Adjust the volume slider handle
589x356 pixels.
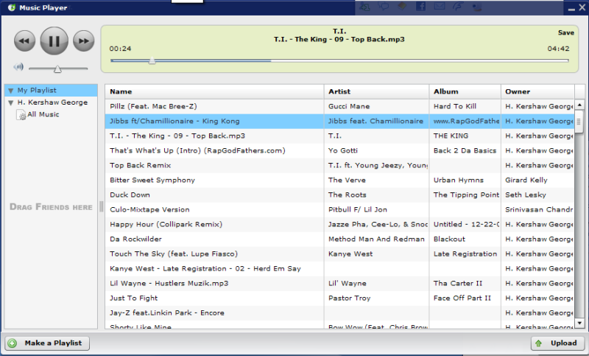57,69
